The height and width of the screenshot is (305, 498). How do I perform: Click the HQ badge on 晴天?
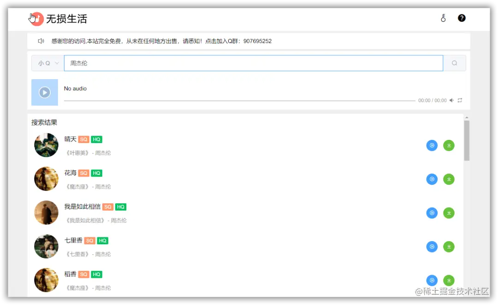(96, 139)
